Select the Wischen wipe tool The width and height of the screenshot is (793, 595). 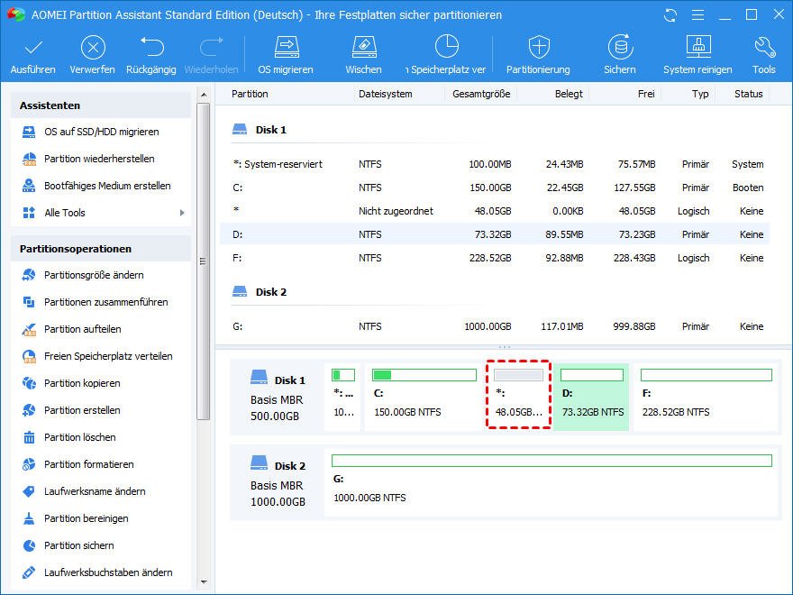[363, 48]
